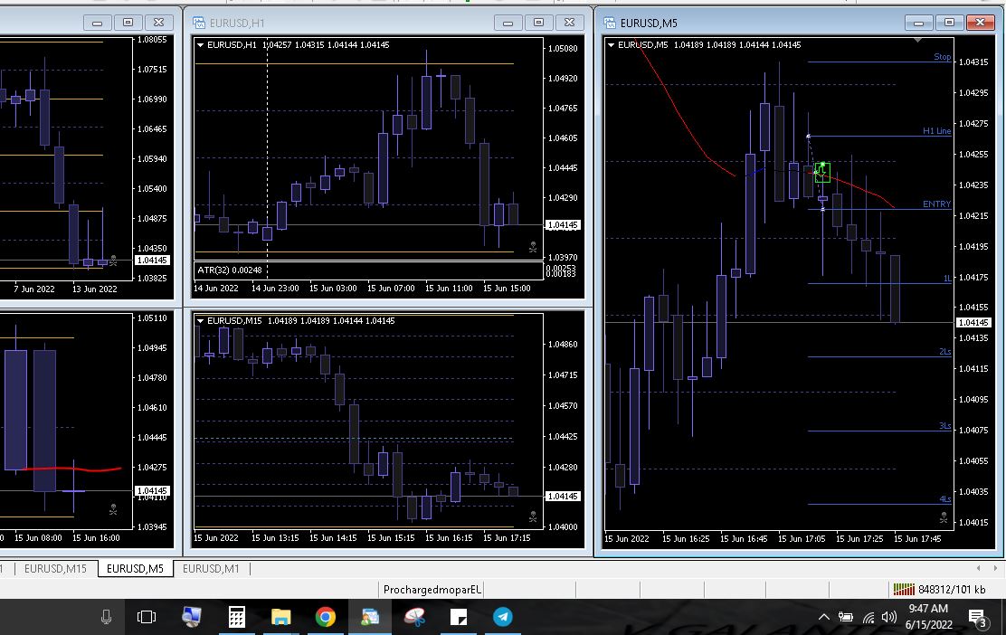Click the Stop line label on M5 chart
This screenshot has height=635, width=1006.
click(943, 57)
